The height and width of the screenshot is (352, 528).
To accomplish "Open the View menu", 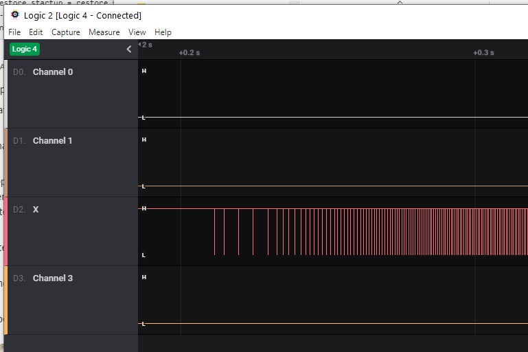I will click(137, 32).
